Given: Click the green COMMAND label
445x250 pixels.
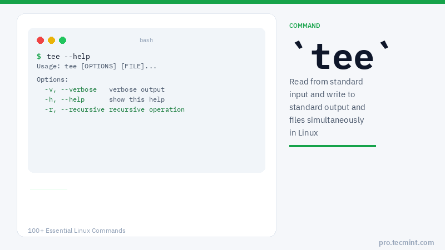Looking at the screenshot, I should 304,26.
